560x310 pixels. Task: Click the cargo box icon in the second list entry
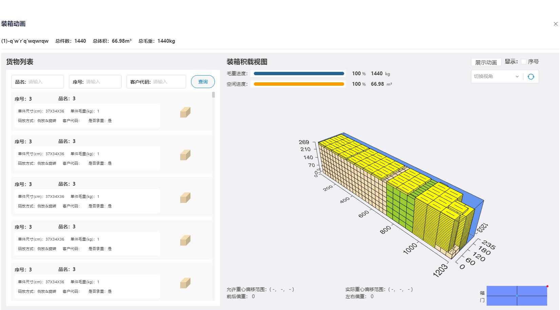click(x=185, y=155)
